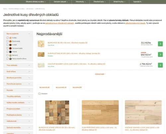Image resolution: width=166 pixels, height=134 pixels.
Task: Select the Nejdražší sorting tab
Action: pos(77,87)
